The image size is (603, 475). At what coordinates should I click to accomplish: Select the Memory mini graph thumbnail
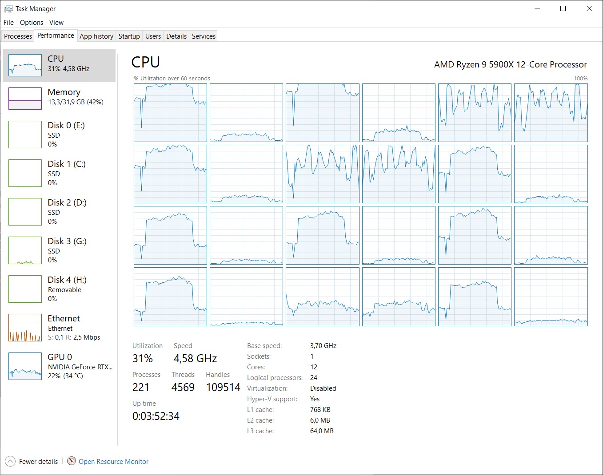click(25, 99)
